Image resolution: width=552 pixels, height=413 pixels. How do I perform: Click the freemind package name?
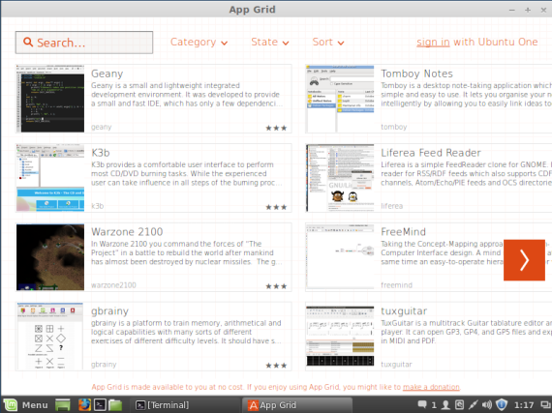click(x=397, y=285)
